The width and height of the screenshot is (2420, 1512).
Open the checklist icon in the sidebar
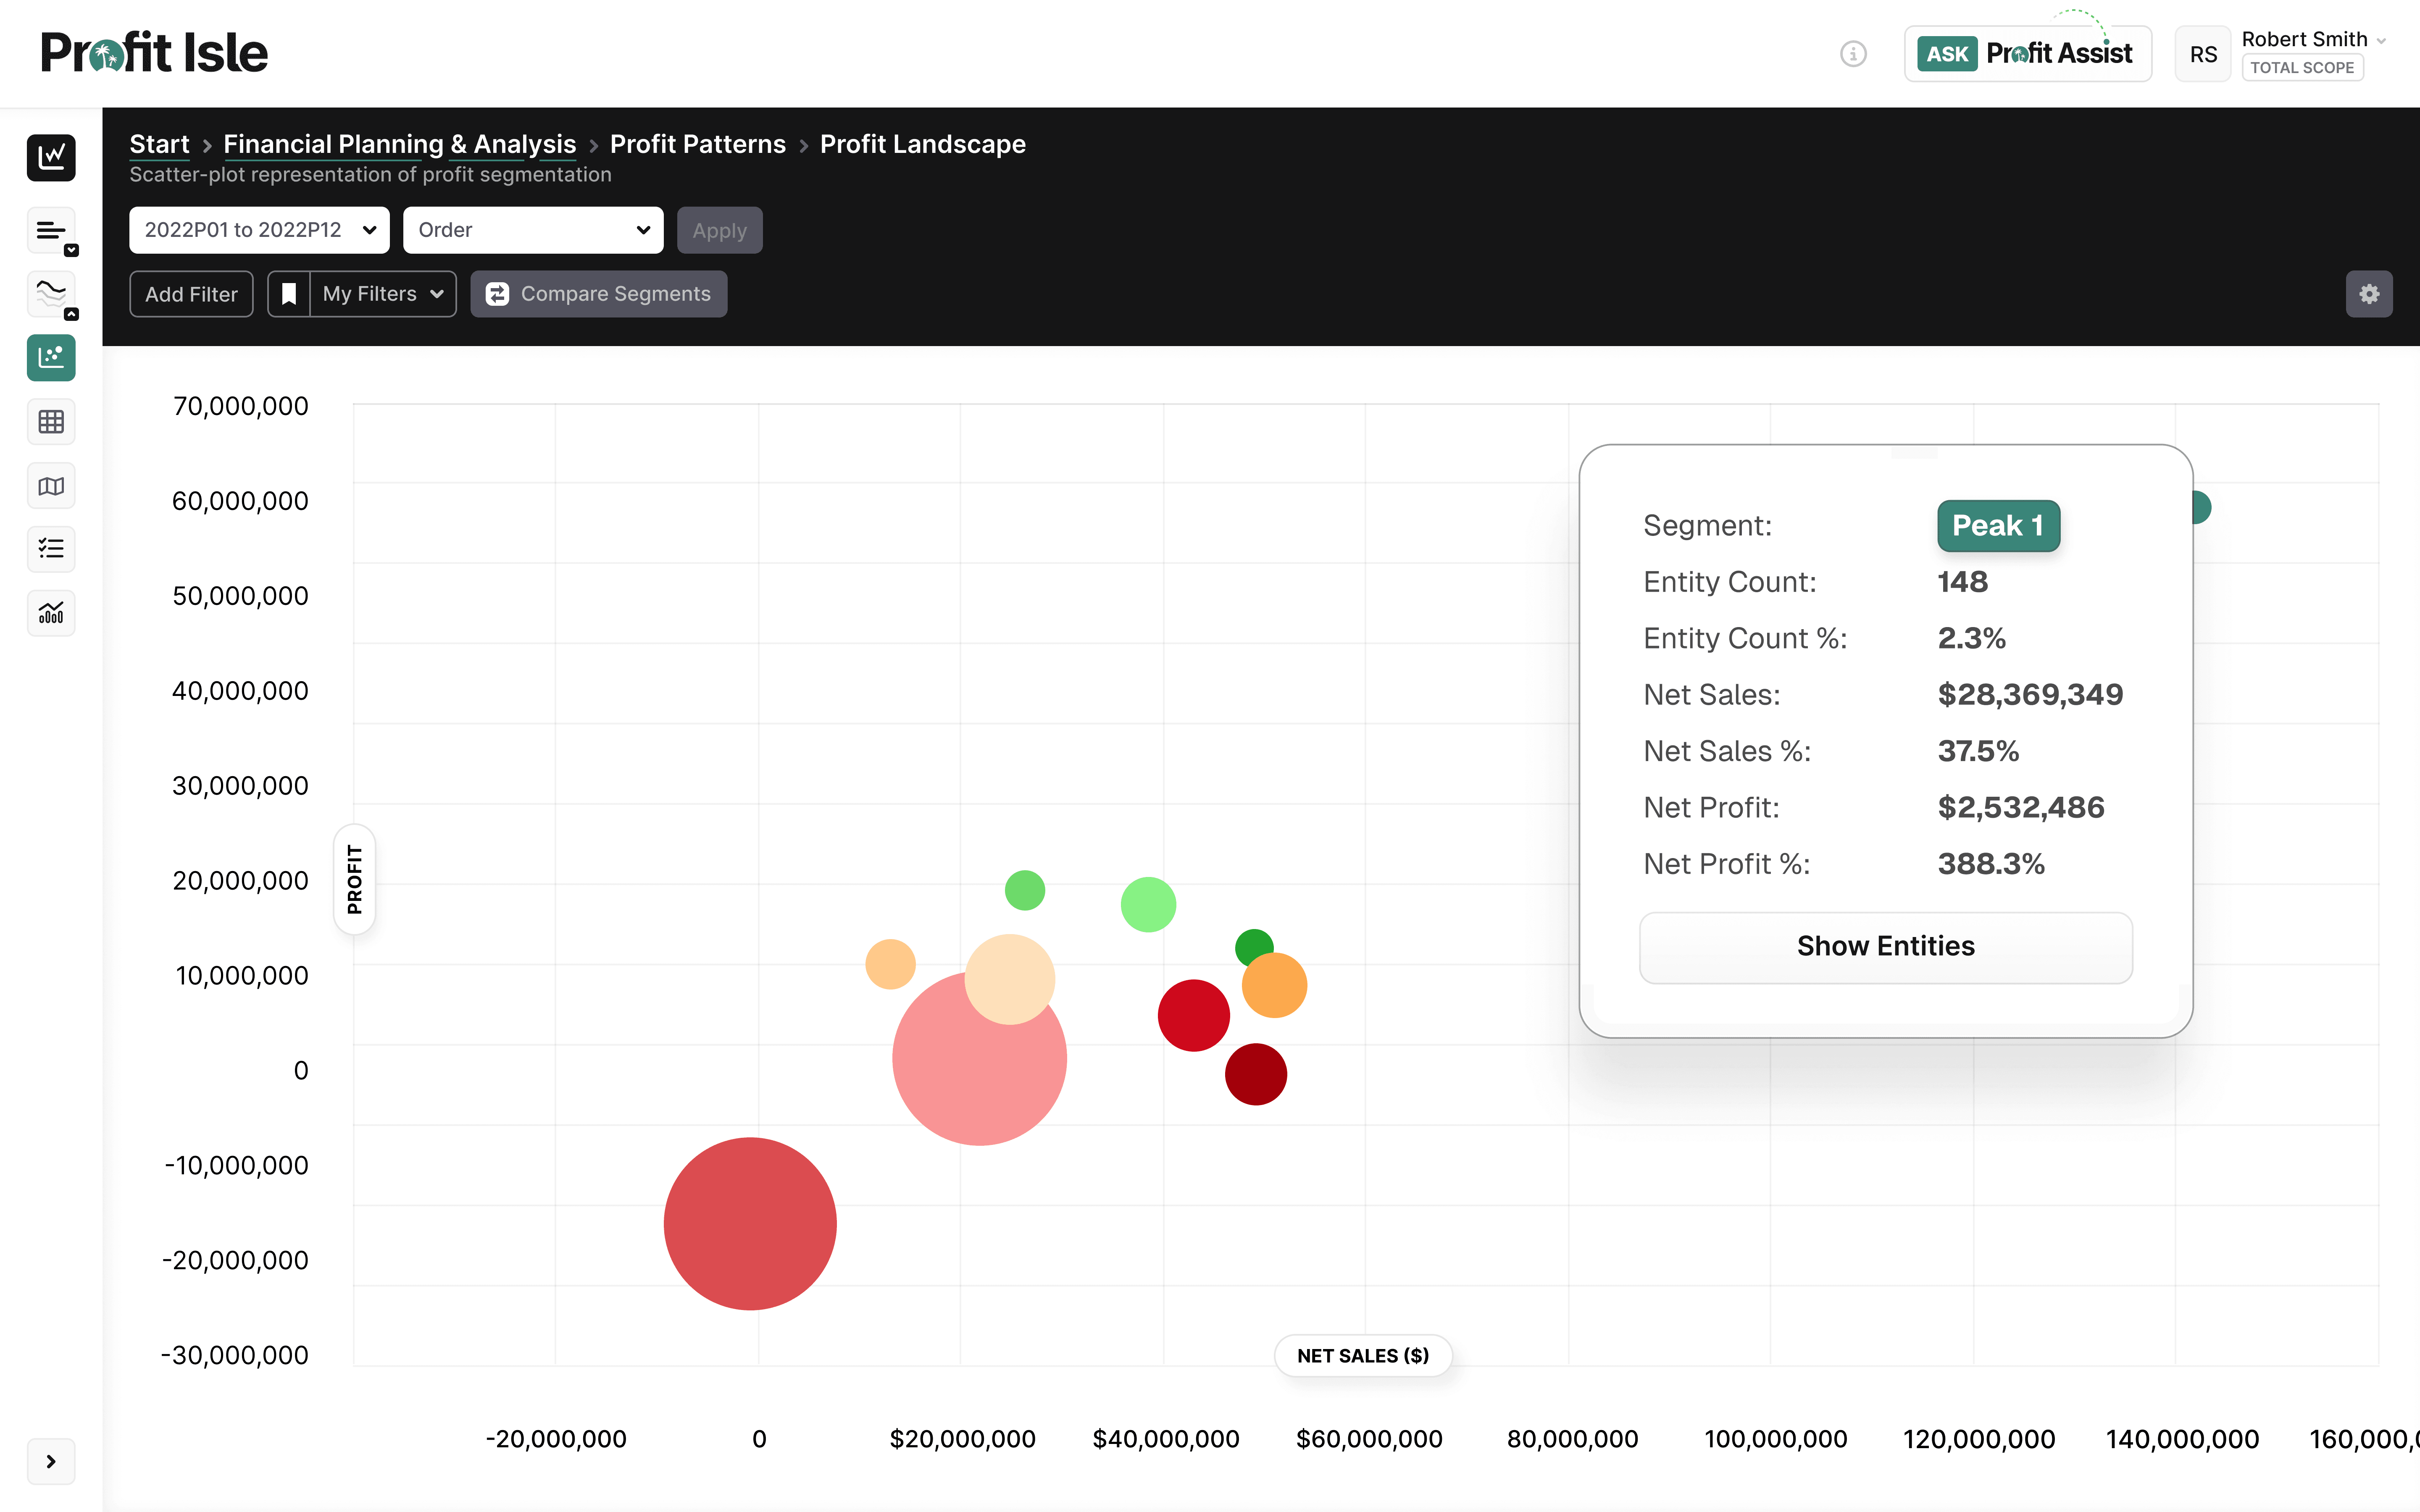click(x=51, y=549)
